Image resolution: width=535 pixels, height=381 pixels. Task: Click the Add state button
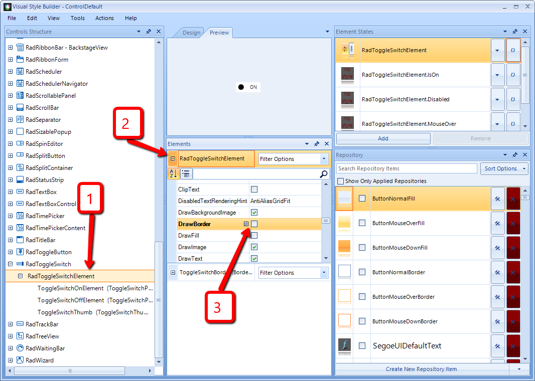(x=383, y=138)
